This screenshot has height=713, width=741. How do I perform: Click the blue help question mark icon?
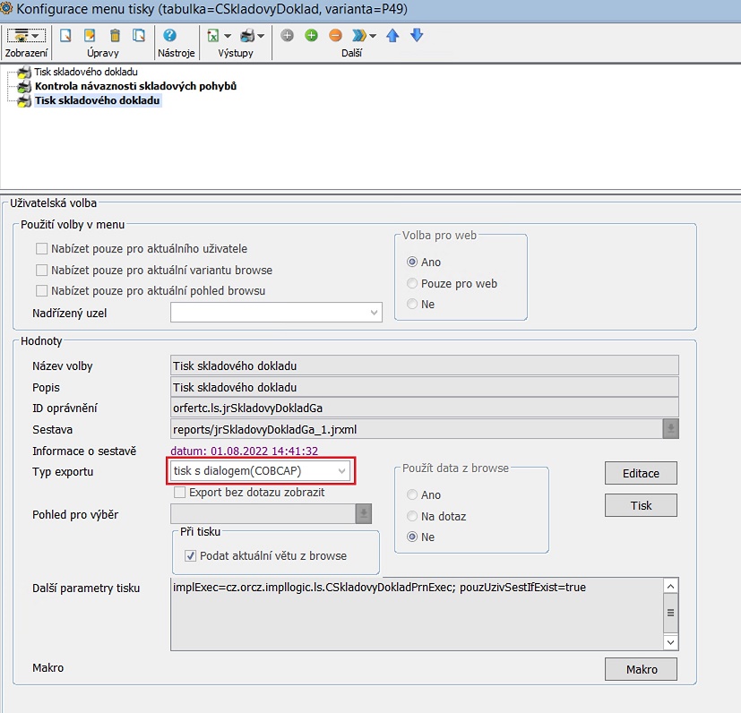click(169, 36)
